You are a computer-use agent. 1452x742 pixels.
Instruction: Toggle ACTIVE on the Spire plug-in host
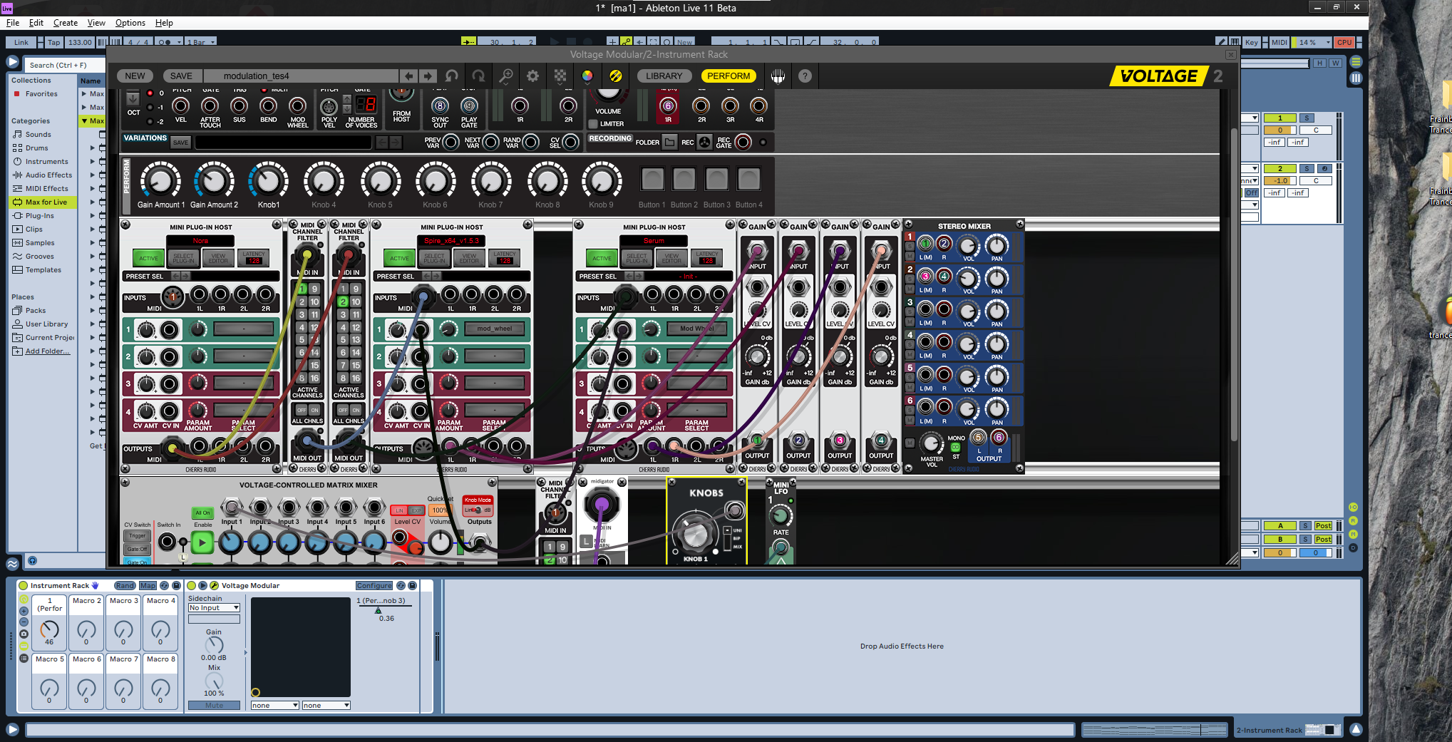tap(399, 258)
